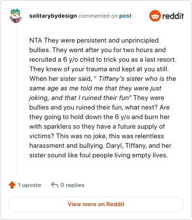Click the "NTA" word starting the comment
This screenshot has height=220, width=192.
[x=36, y=40]
